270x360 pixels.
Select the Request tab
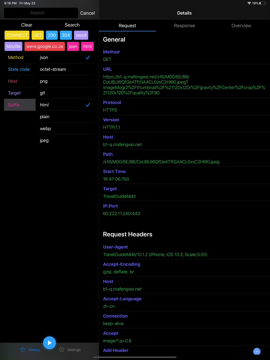[127, 26]
